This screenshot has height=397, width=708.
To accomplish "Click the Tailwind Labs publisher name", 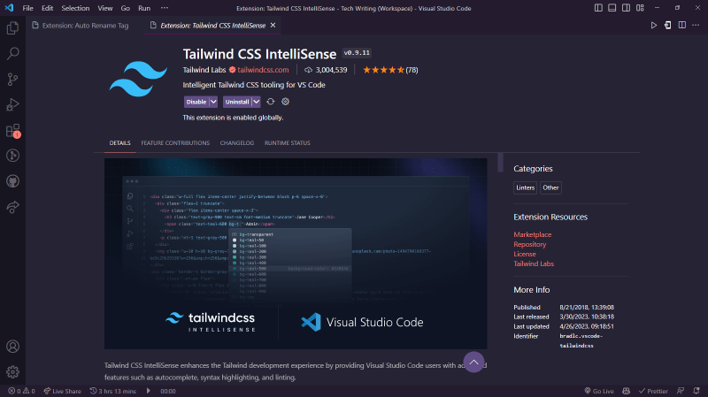I will (x=204, y=70).
